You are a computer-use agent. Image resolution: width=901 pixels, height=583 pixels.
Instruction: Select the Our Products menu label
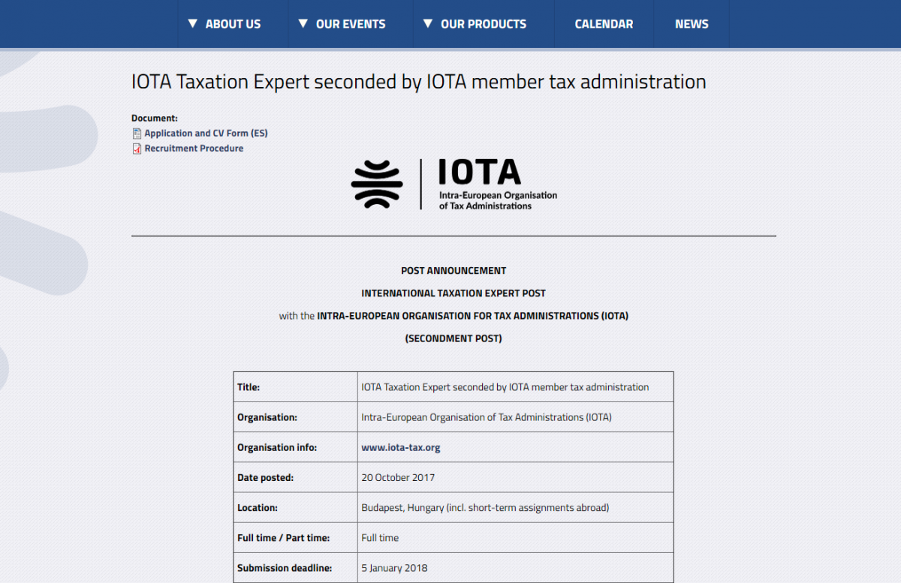(484, 24)
